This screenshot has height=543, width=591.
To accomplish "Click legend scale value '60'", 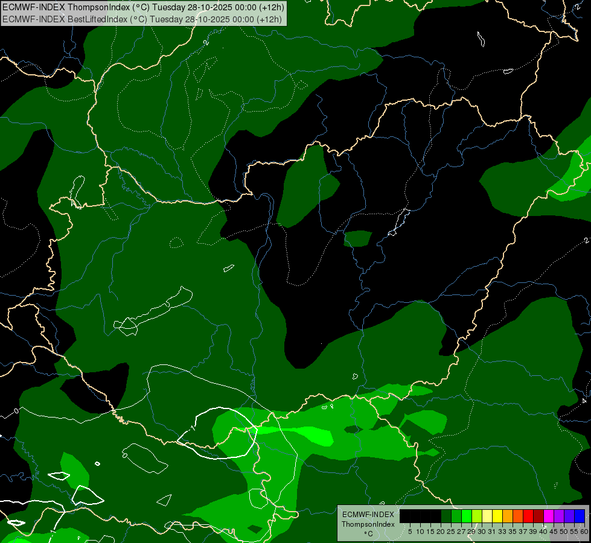I will [x=584, y=532].
